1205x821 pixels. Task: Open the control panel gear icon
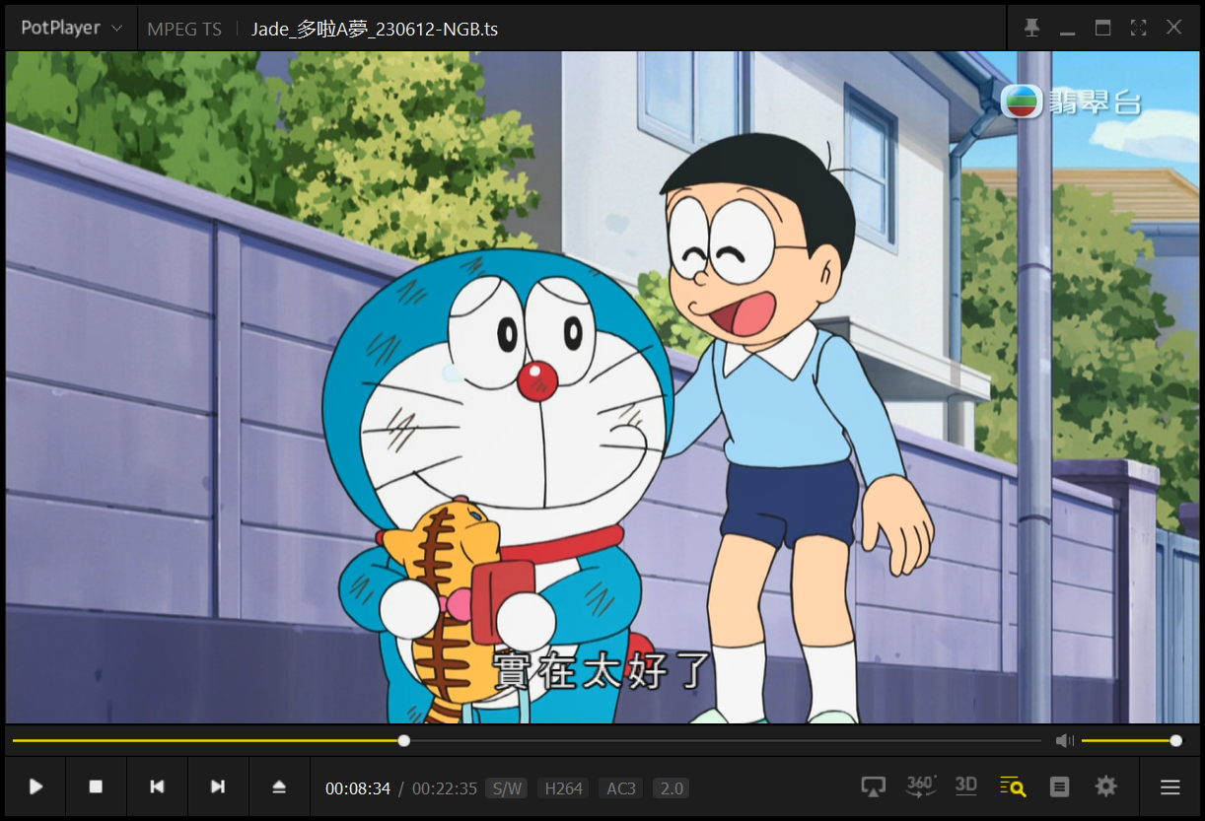click(x=1106, y=787)
